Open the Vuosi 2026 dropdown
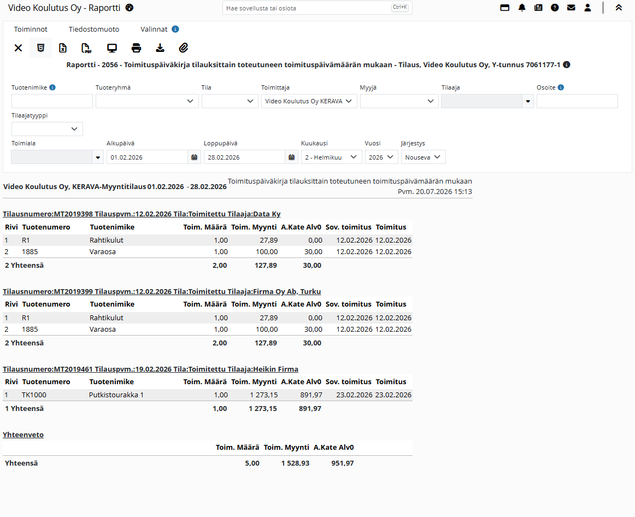The height and width of the screenshot is (517, 635). [x=381, y=157]
